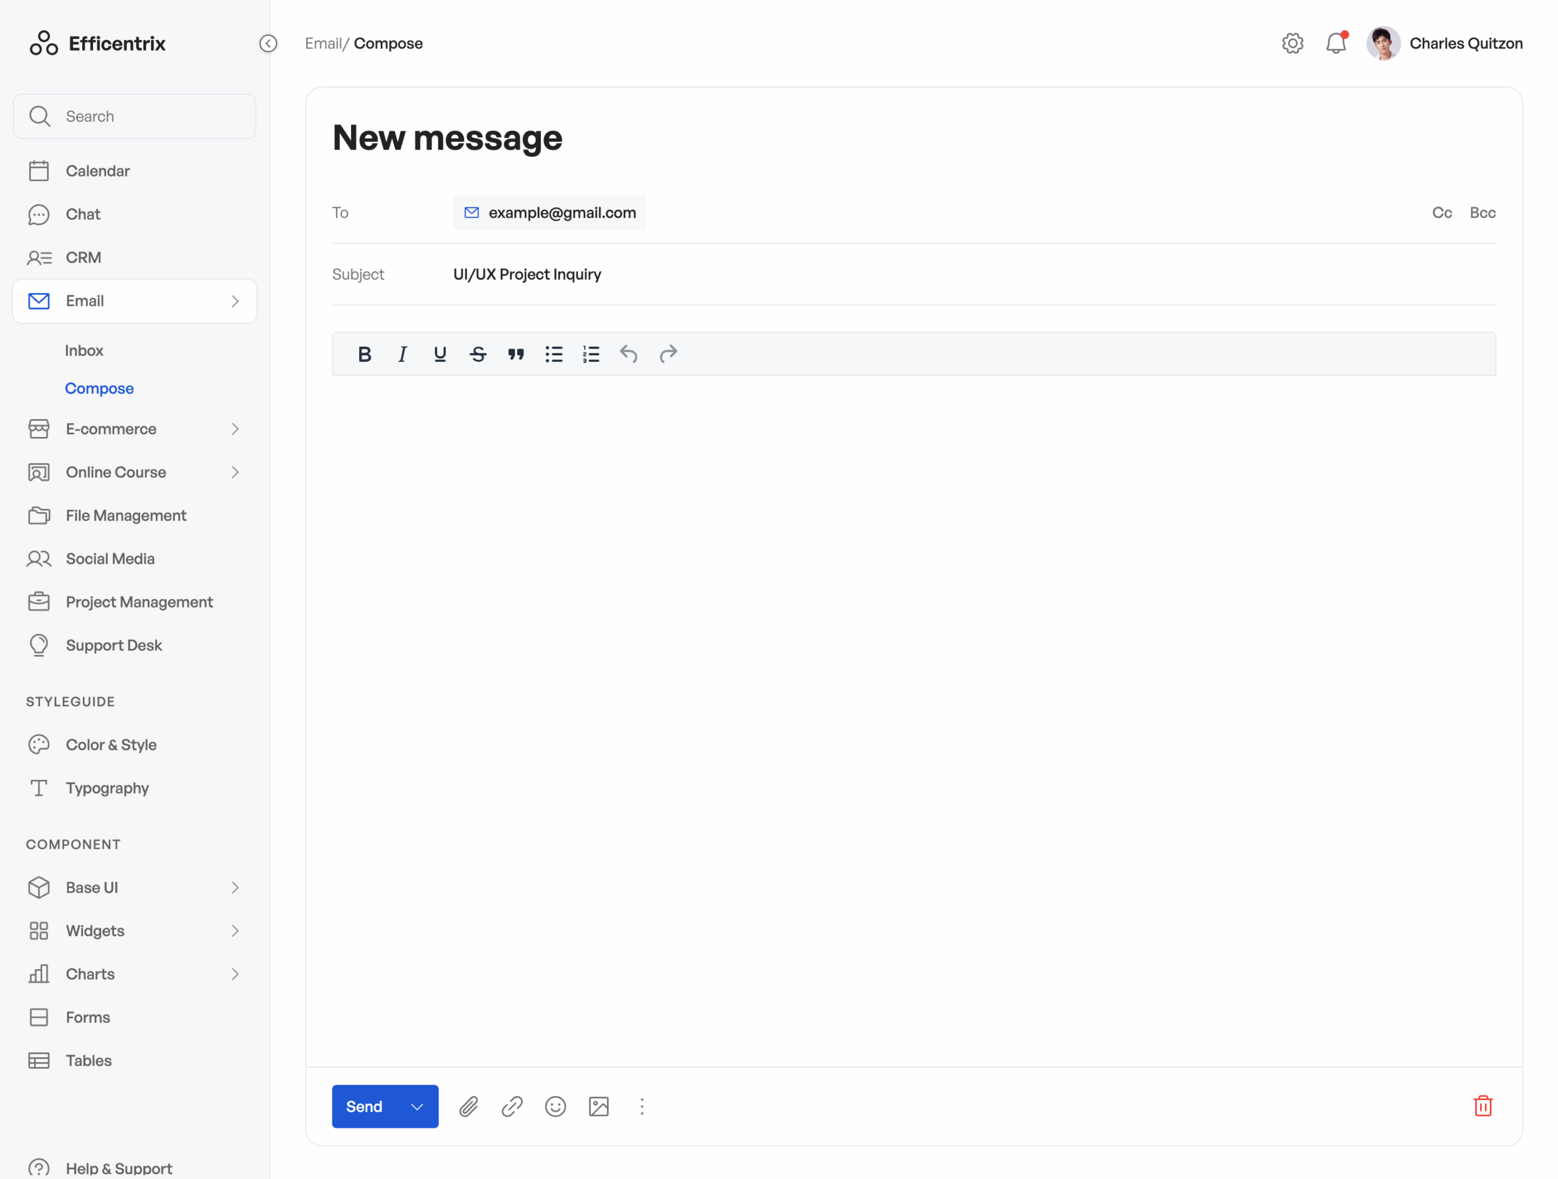This screenshot has width=1558, height=1179.
Task: Open the emoji picker
Action: (x=555, y=1107)
